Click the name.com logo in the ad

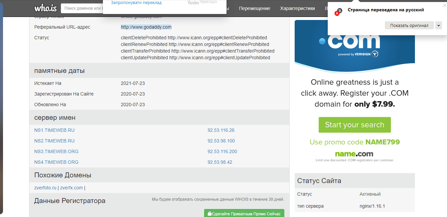[354, 154]
